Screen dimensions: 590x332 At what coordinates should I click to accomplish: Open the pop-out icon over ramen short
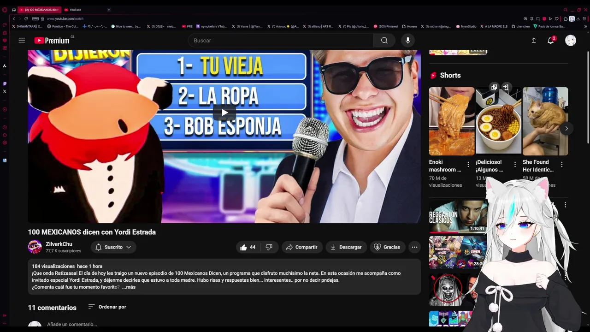[x=494, y=87]
